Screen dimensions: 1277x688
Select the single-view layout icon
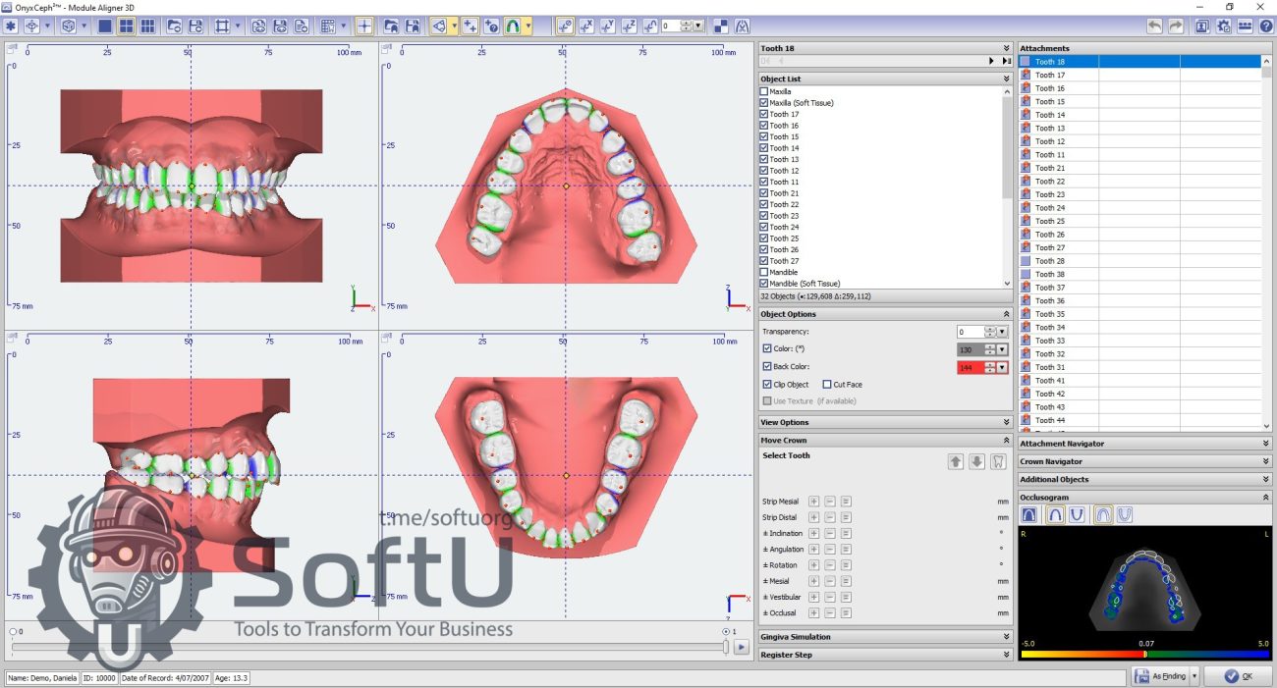pos(105,26)
